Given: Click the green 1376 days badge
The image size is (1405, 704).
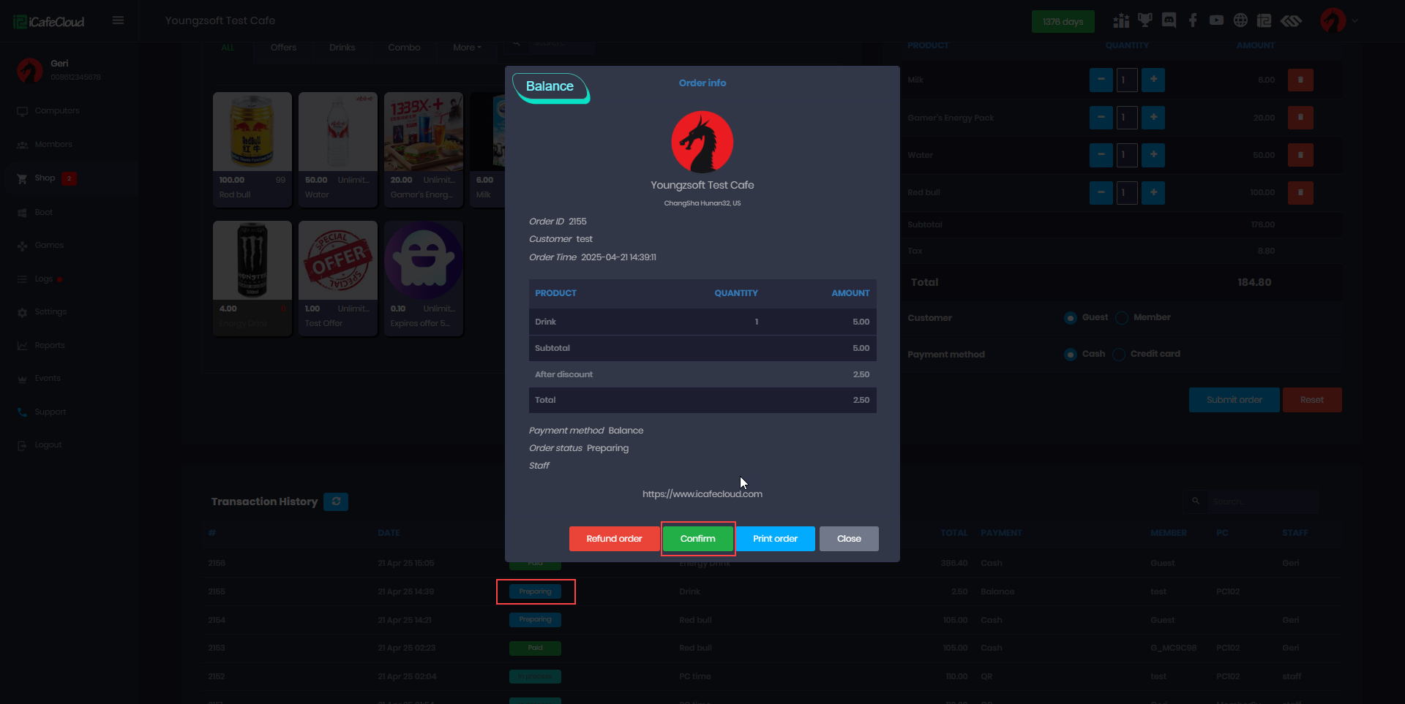Looking at the screenshot, I should click(x=1063, y=22).
